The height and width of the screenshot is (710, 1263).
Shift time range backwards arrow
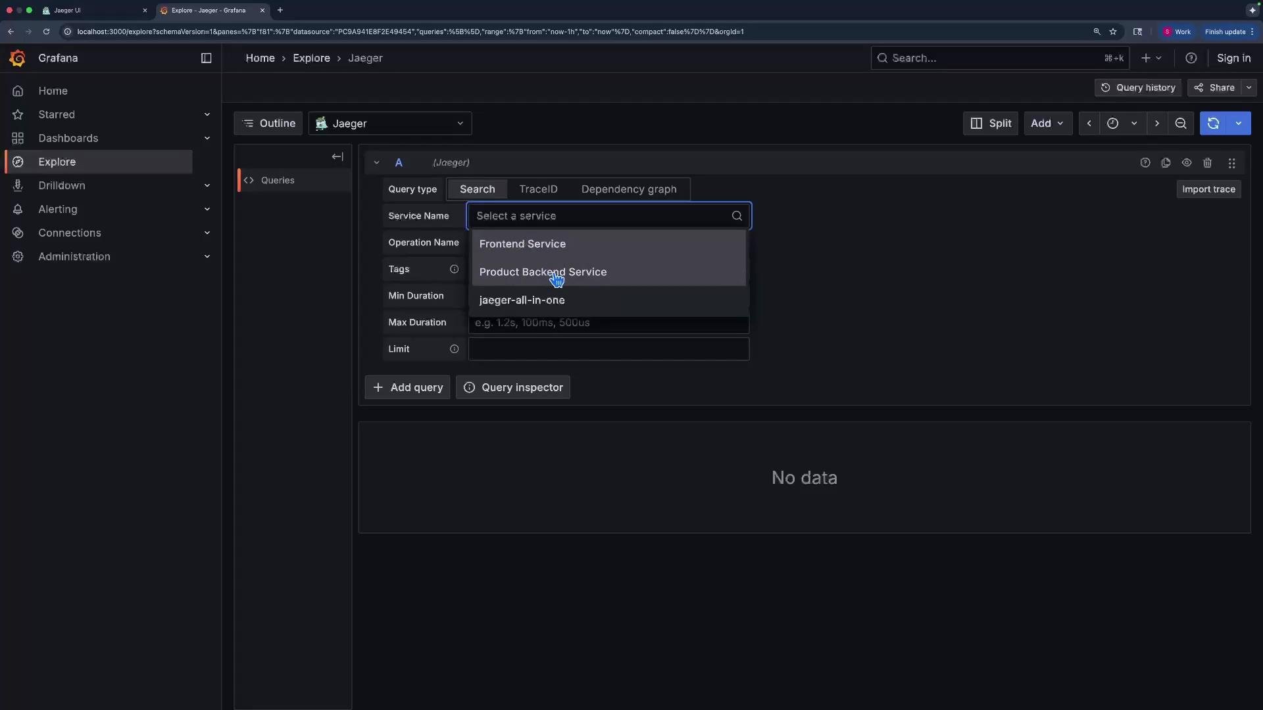pos(1089,124)
